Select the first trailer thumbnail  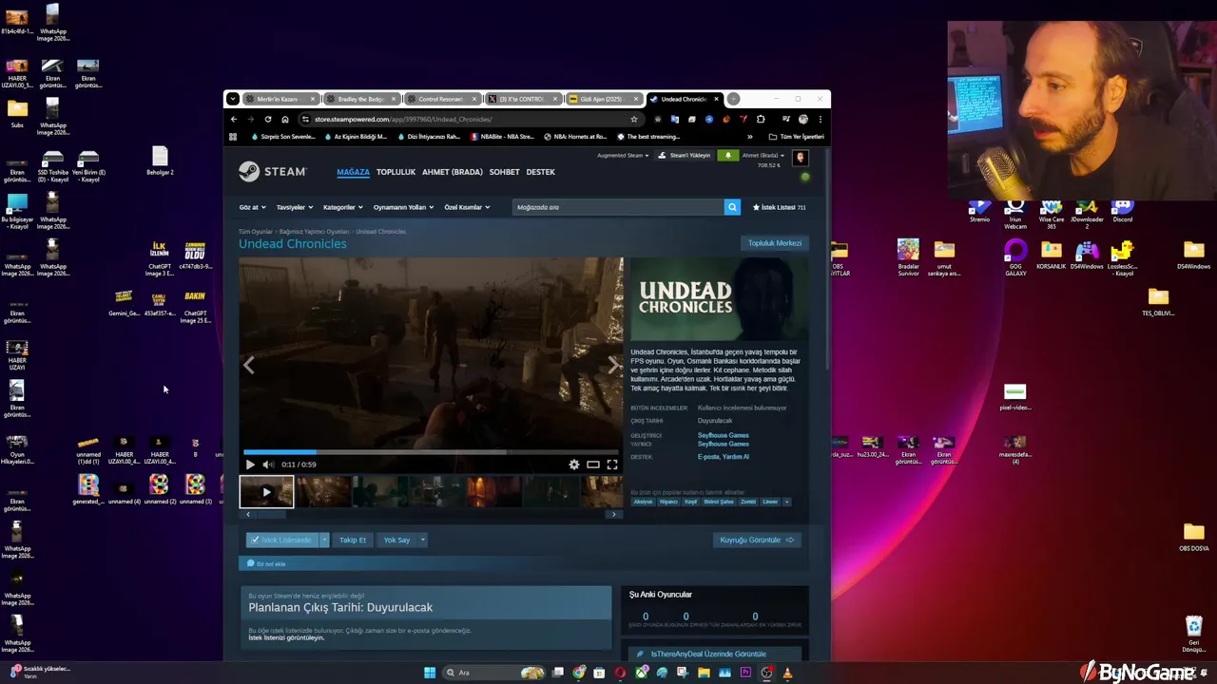(266, 492)
